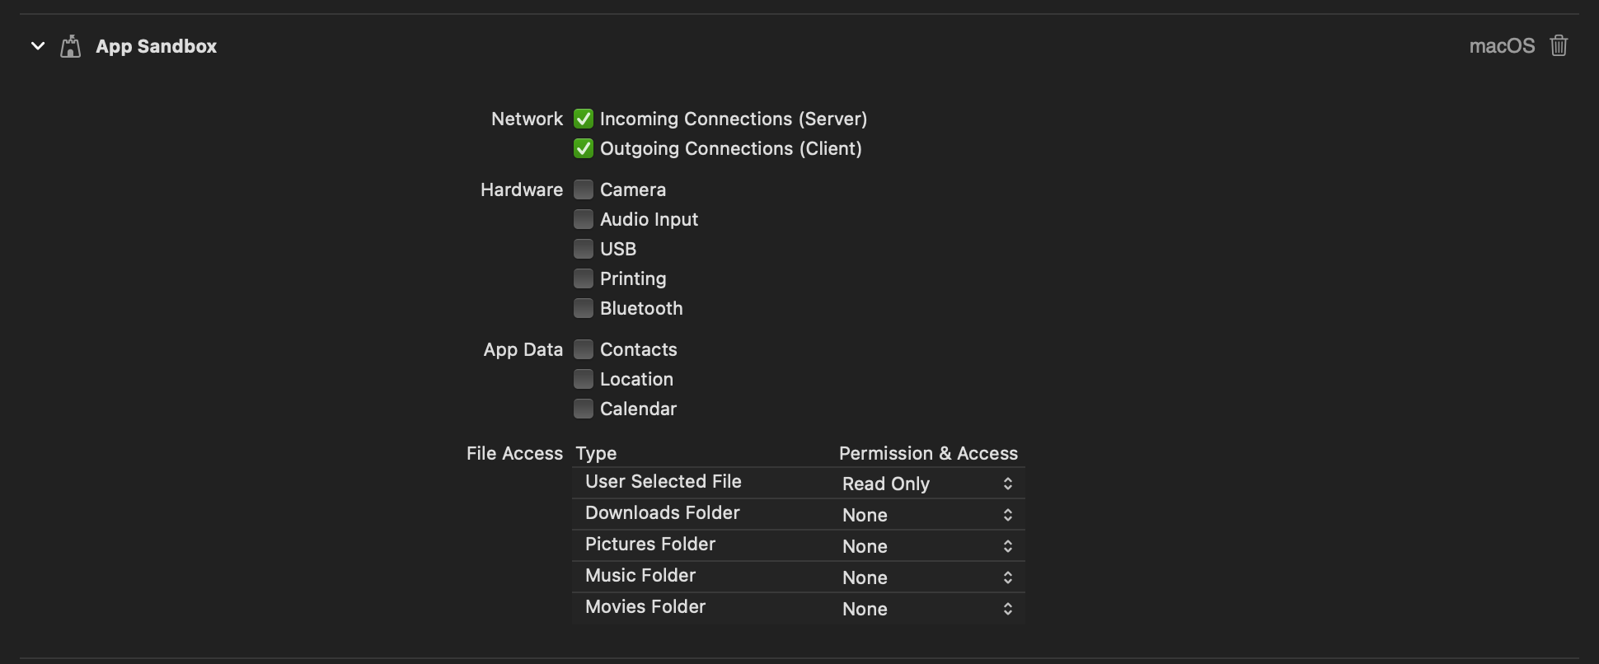This screenshot has height=664, width=1599.
Task: Check the USB hardware option
Action: (x=584, y=249)
